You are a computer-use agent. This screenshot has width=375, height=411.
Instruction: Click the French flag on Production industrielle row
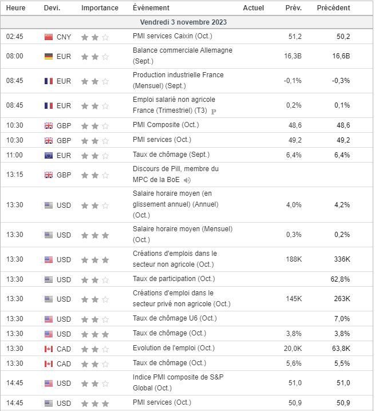pos(49,81)
